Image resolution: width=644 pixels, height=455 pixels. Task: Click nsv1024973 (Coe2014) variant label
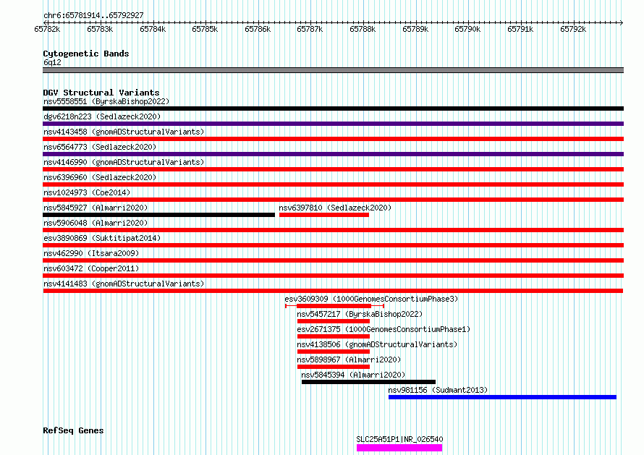(87, 192)
